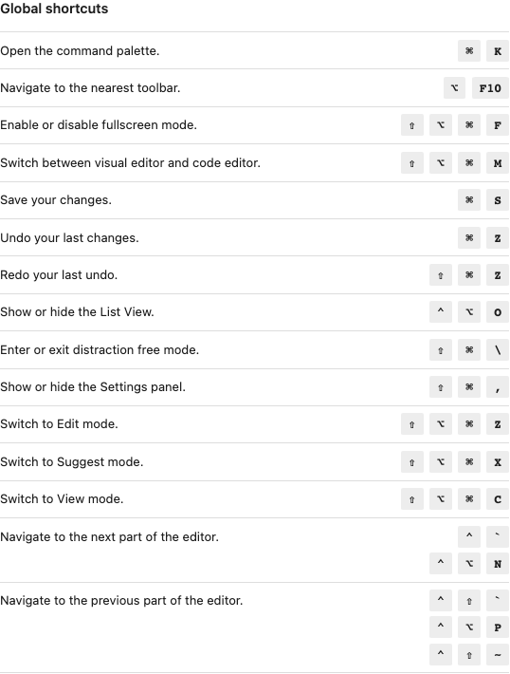Select 'Navigate to the nearest toolbar.' text
The image size is (510, 674).
click(x=90, y=87)
